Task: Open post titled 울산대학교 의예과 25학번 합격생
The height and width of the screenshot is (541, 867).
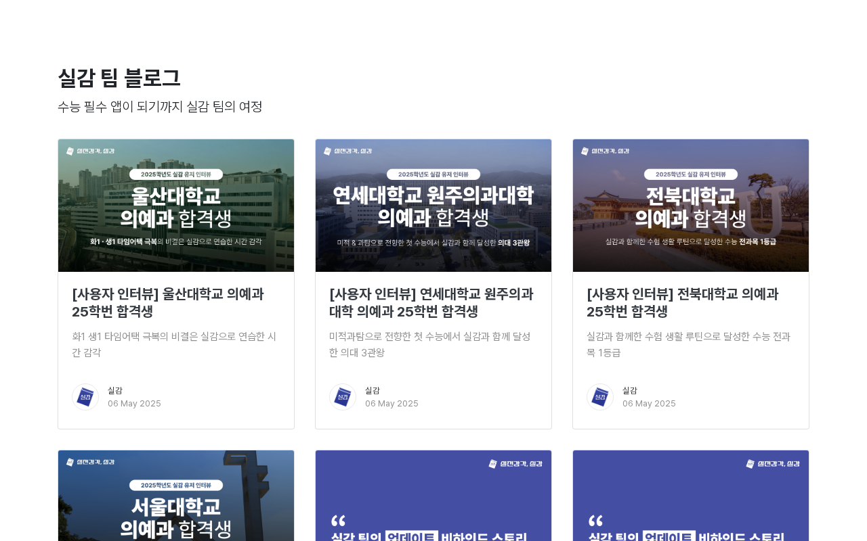Action: coord(168,303)
